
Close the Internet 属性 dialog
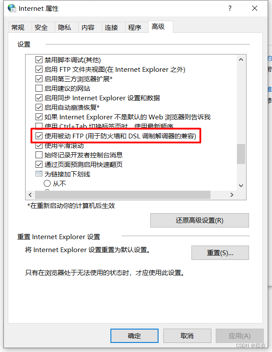(x=255, y=8)
